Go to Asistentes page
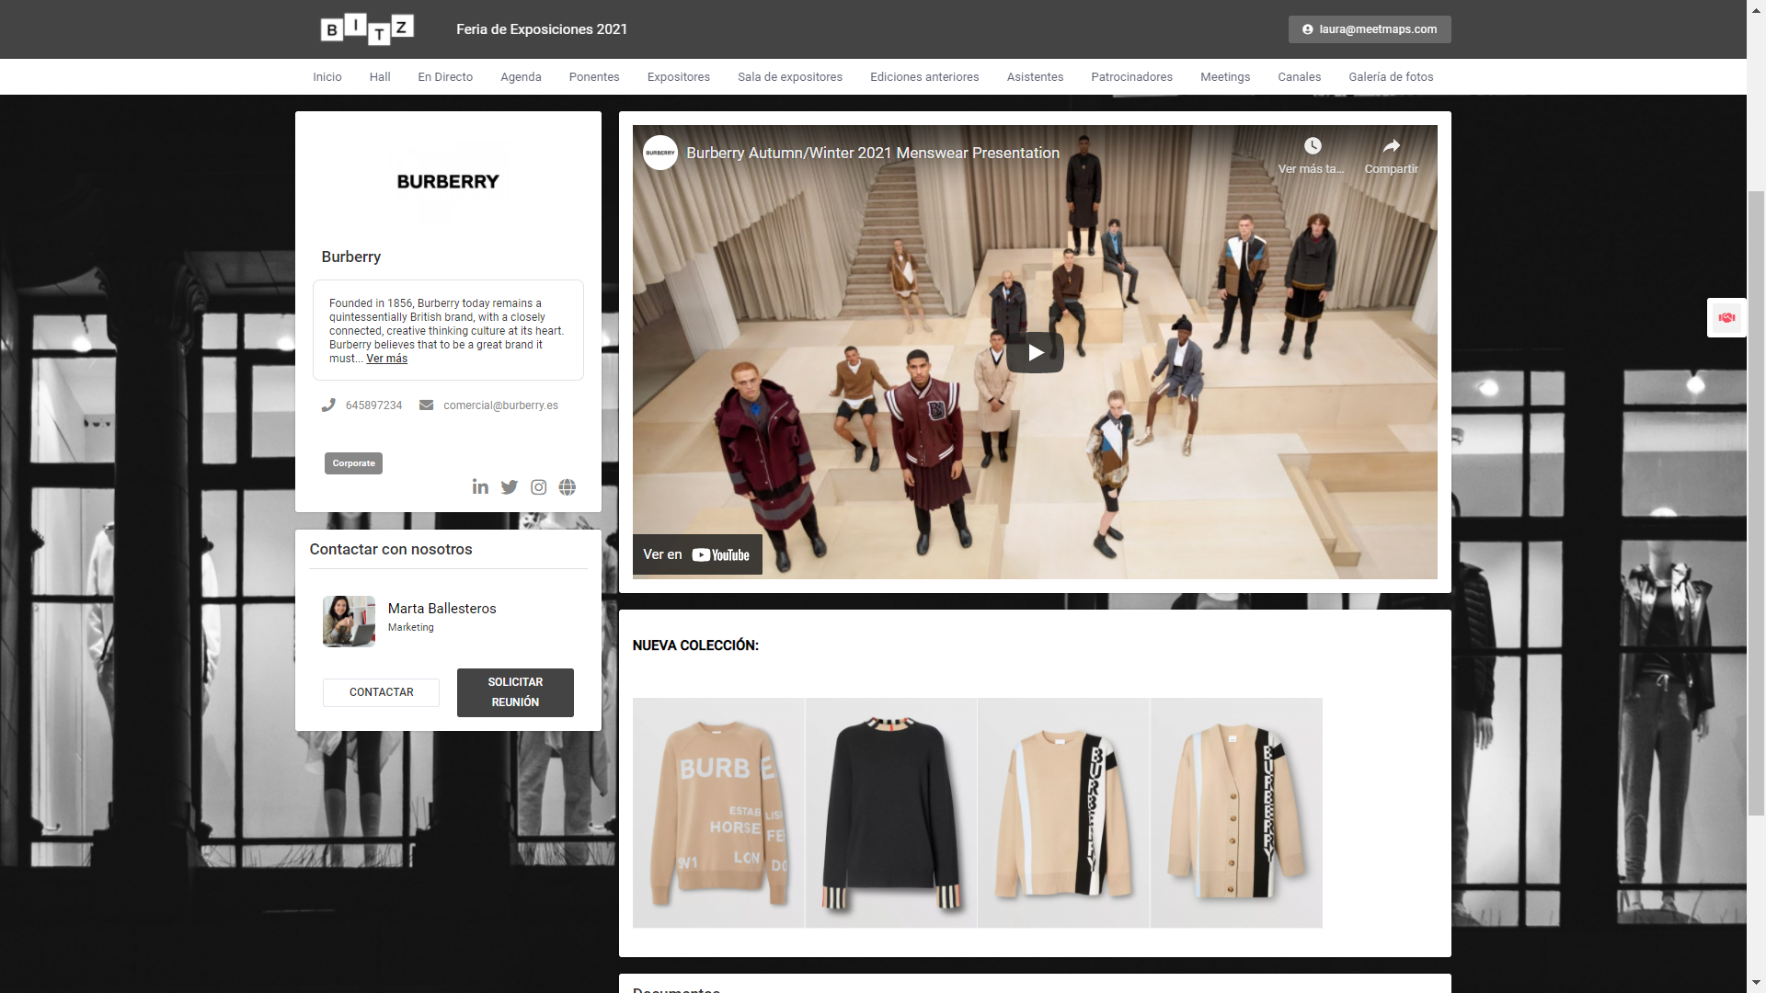This screenshot has width=1766, height=993. 1035,77
